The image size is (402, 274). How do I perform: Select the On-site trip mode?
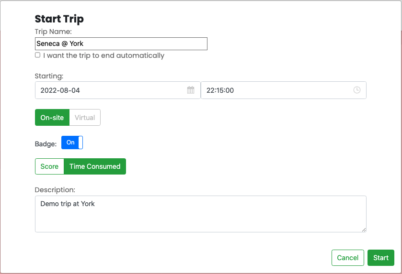pos(52,118)
